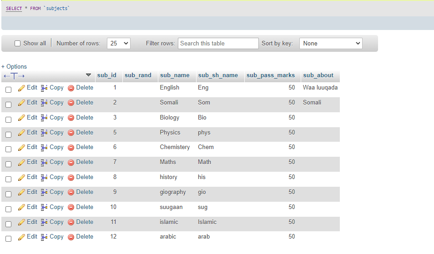Click the Edit link in Maths row
Viewport: 434px width, 254px height.
pyautogui.click(x=32, y=162)
